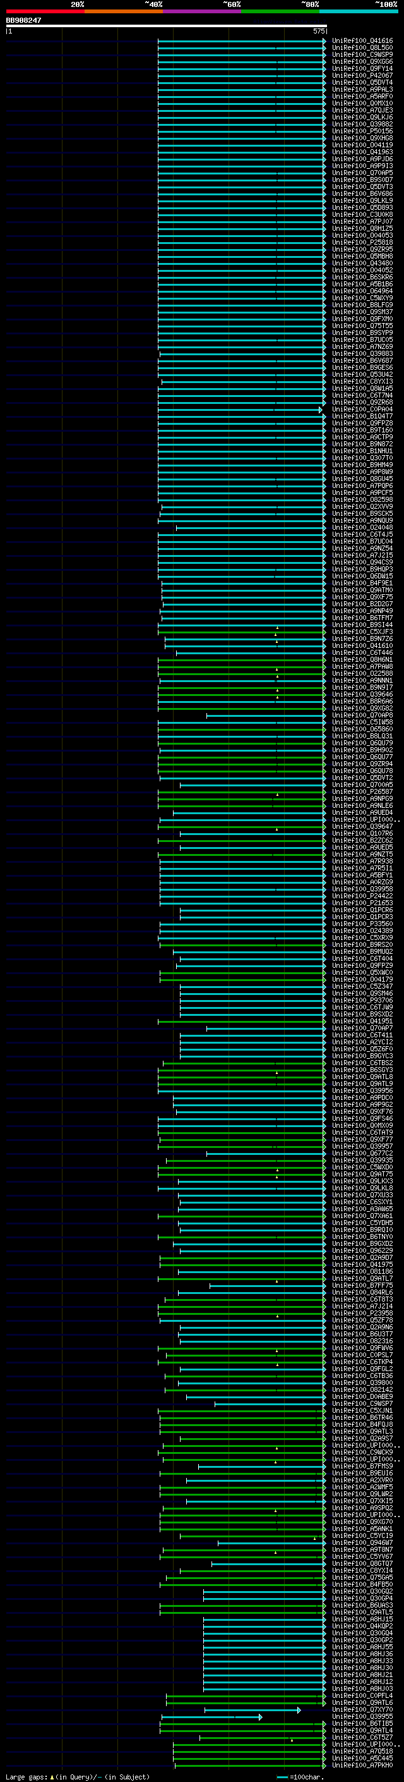Click the UniRef100_B6V686 label
Screen dimensions: 404x1782
(x=362, y=193)
